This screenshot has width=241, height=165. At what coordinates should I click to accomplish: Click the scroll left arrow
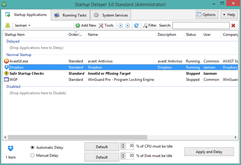(5, 137)
